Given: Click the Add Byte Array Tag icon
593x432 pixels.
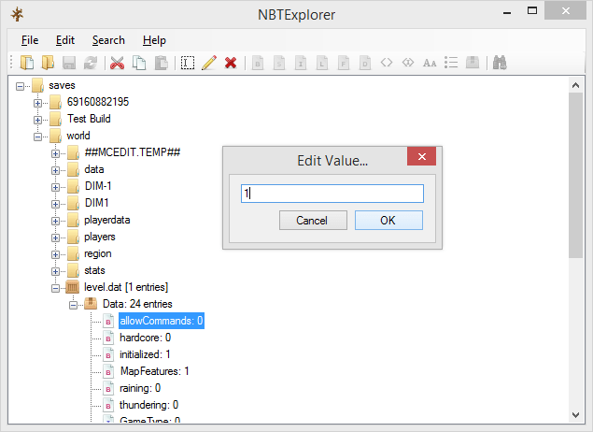Looking at the screenshot, I should pos(387,62).
